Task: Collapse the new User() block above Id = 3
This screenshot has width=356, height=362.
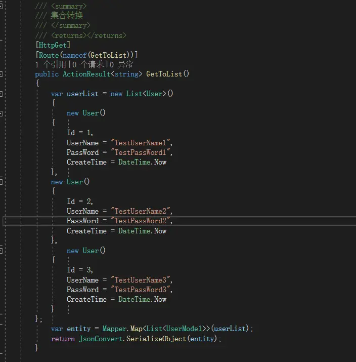Action: coord(1,251)
